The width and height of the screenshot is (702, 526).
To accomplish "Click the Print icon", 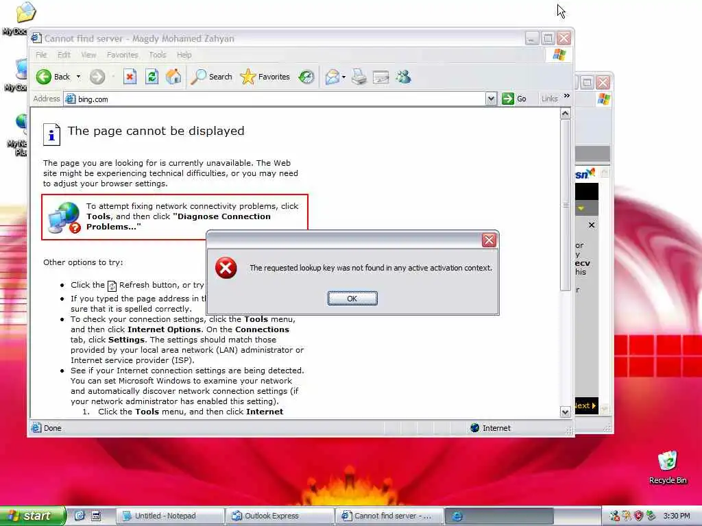I will point(359,77).
